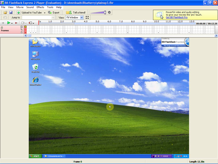The image size is (218, 164).
Task: Click Internet Explorer icon in recorded desktop
Action: click(x=35, y=81)
